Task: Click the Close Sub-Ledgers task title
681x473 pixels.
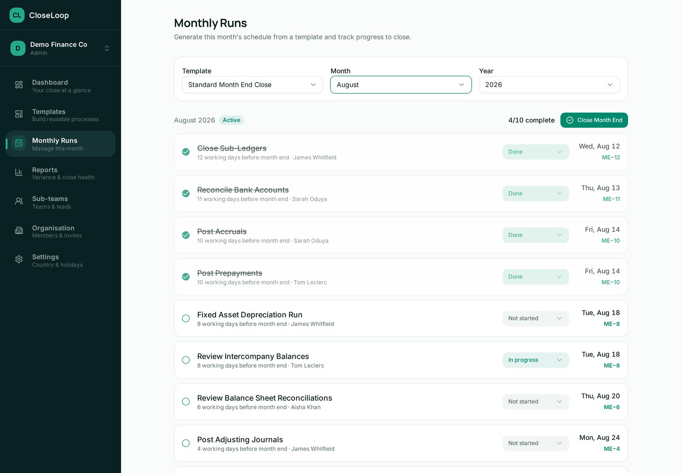Action: pyautogui.click(x=232, y=148)
